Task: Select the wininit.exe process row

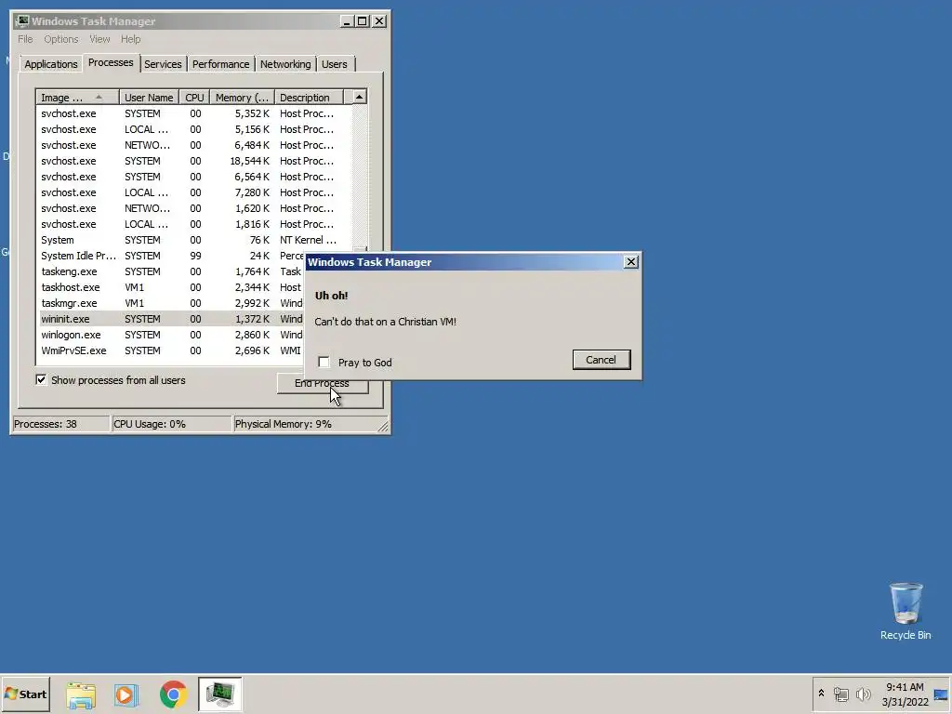Action: (x=171, y=319)
